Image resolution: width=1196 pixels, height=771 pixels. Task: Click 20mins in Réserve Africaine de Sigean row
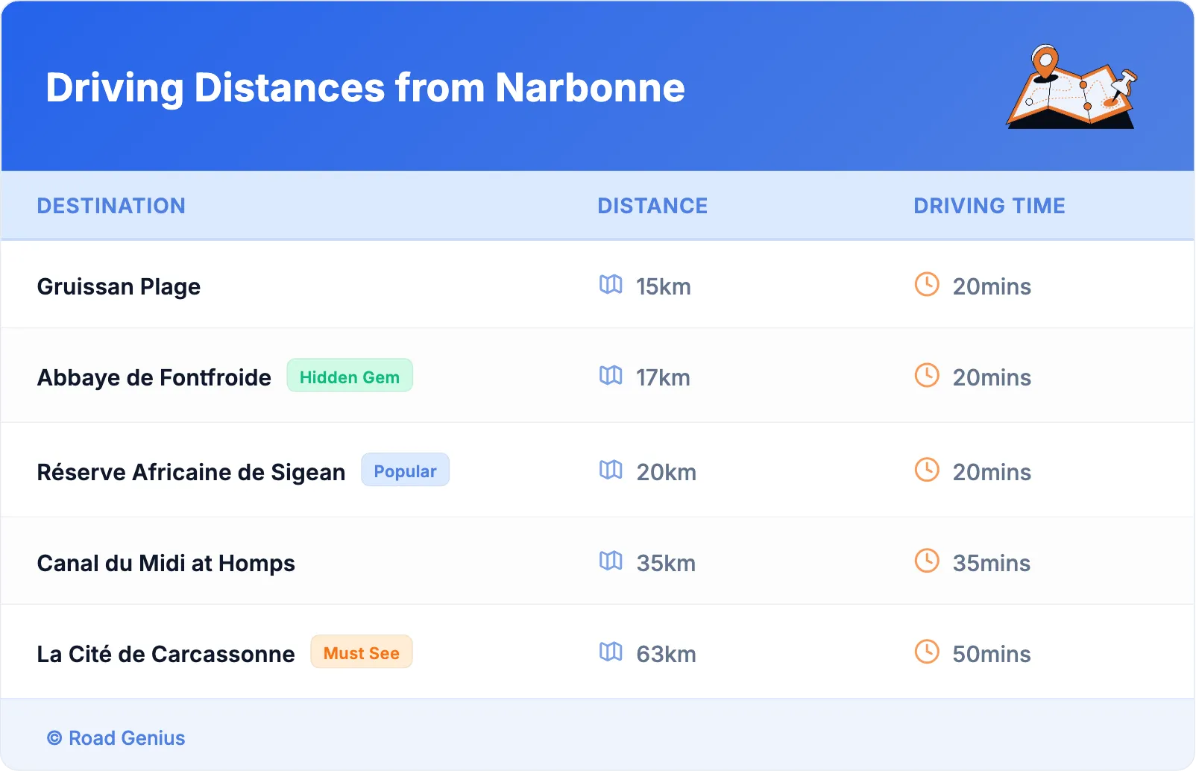point(992,473)
